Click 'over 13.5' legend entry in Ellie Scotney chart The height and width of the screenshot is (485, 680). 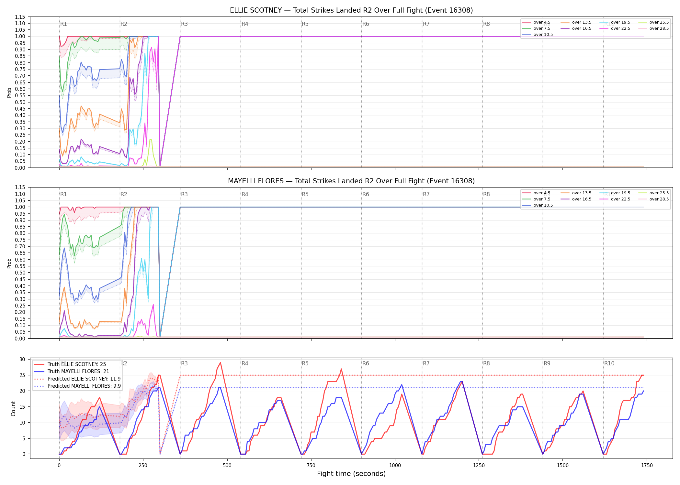[576, 22]
